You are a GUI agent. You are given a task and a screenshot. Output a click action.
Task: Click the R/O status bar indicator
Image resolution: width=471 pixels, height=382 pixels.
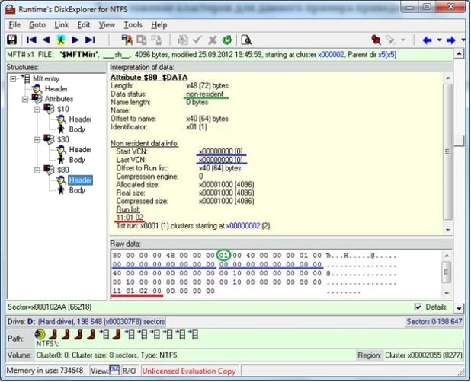click(129, 371)
